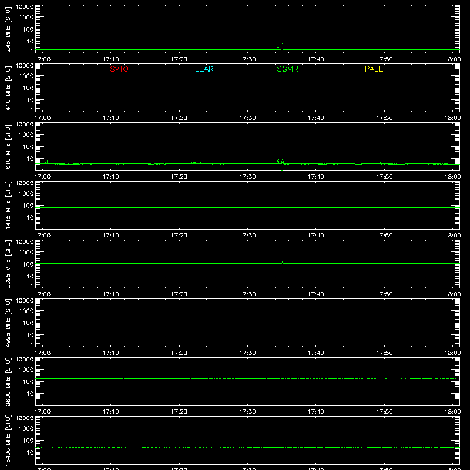Viewport: 470px width, 470px height.
Task: Click the 15400 MHz [SFU] axis title
Action: (x=8, y=440)
